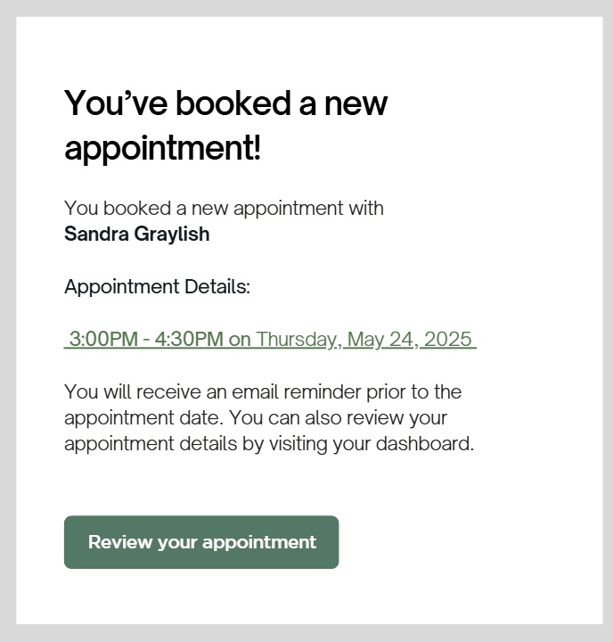Click the Review your appointment button
Image resolution: width=613 pixels, height=642 pixels.
coord(201,542)
